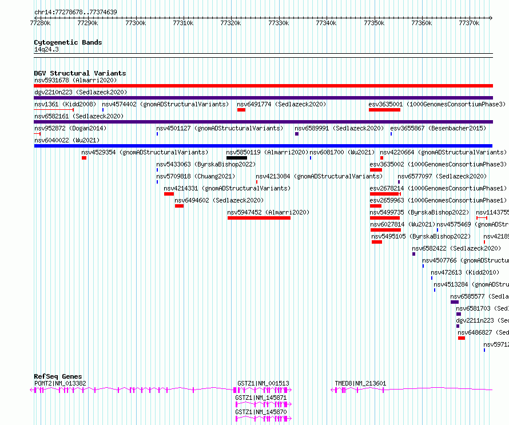Viewport: 509px width, 425px height.
Task: Select esv3635001 1000GenomesConsortiumPhase3 label
Action: click(x=437, y=104)
